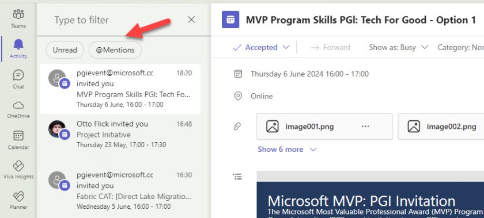Toggle the Unread filter pill
Viewport: 484px width, 218px height.
[x=65, y=50]
